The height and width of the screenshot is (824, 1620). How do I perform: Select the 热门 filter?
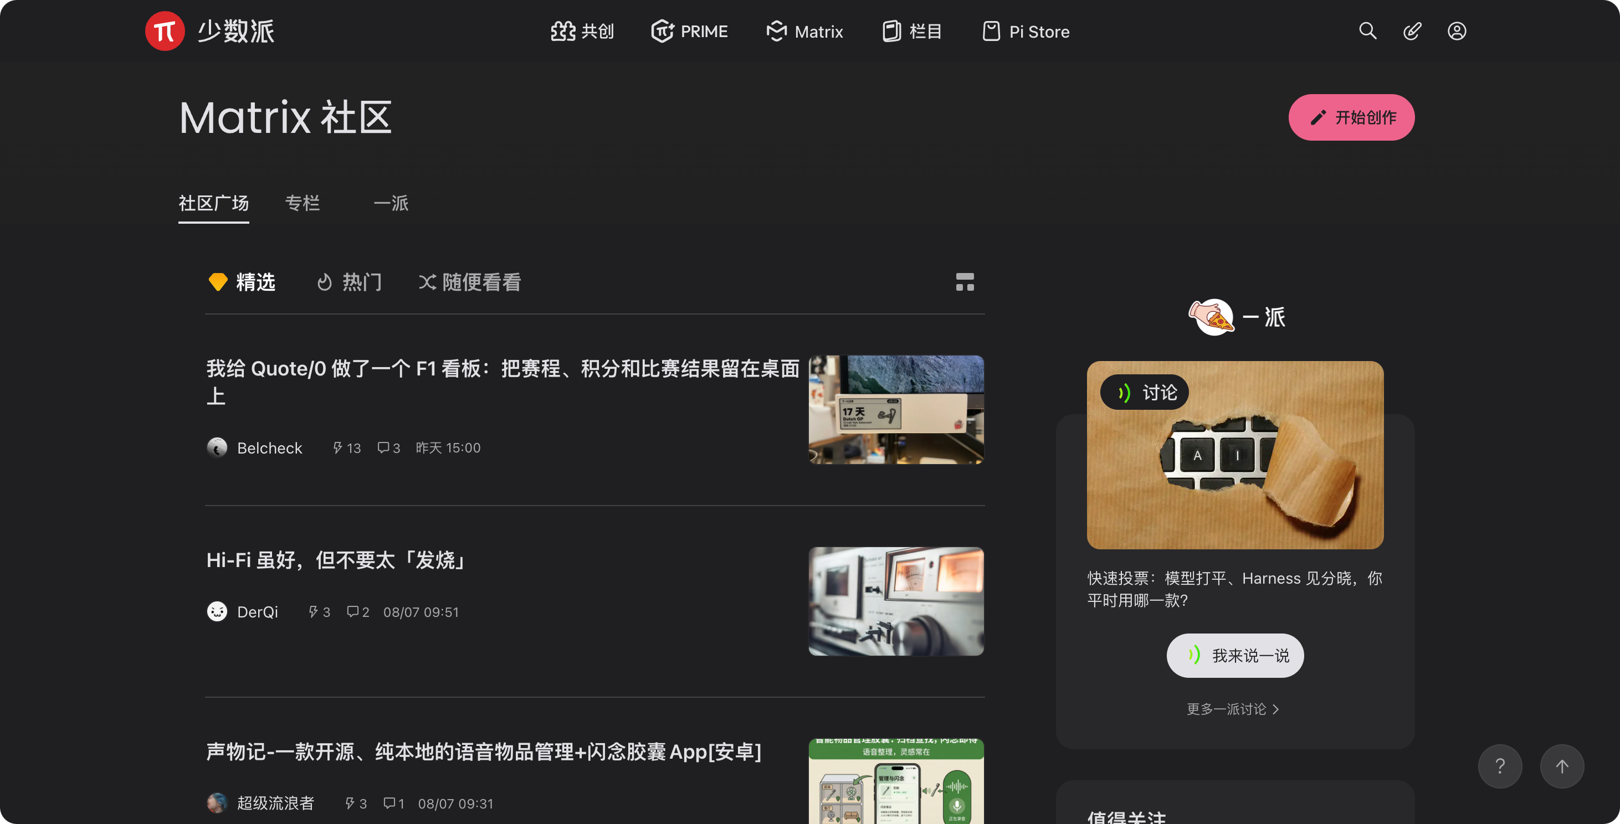(x=349, y=282)
